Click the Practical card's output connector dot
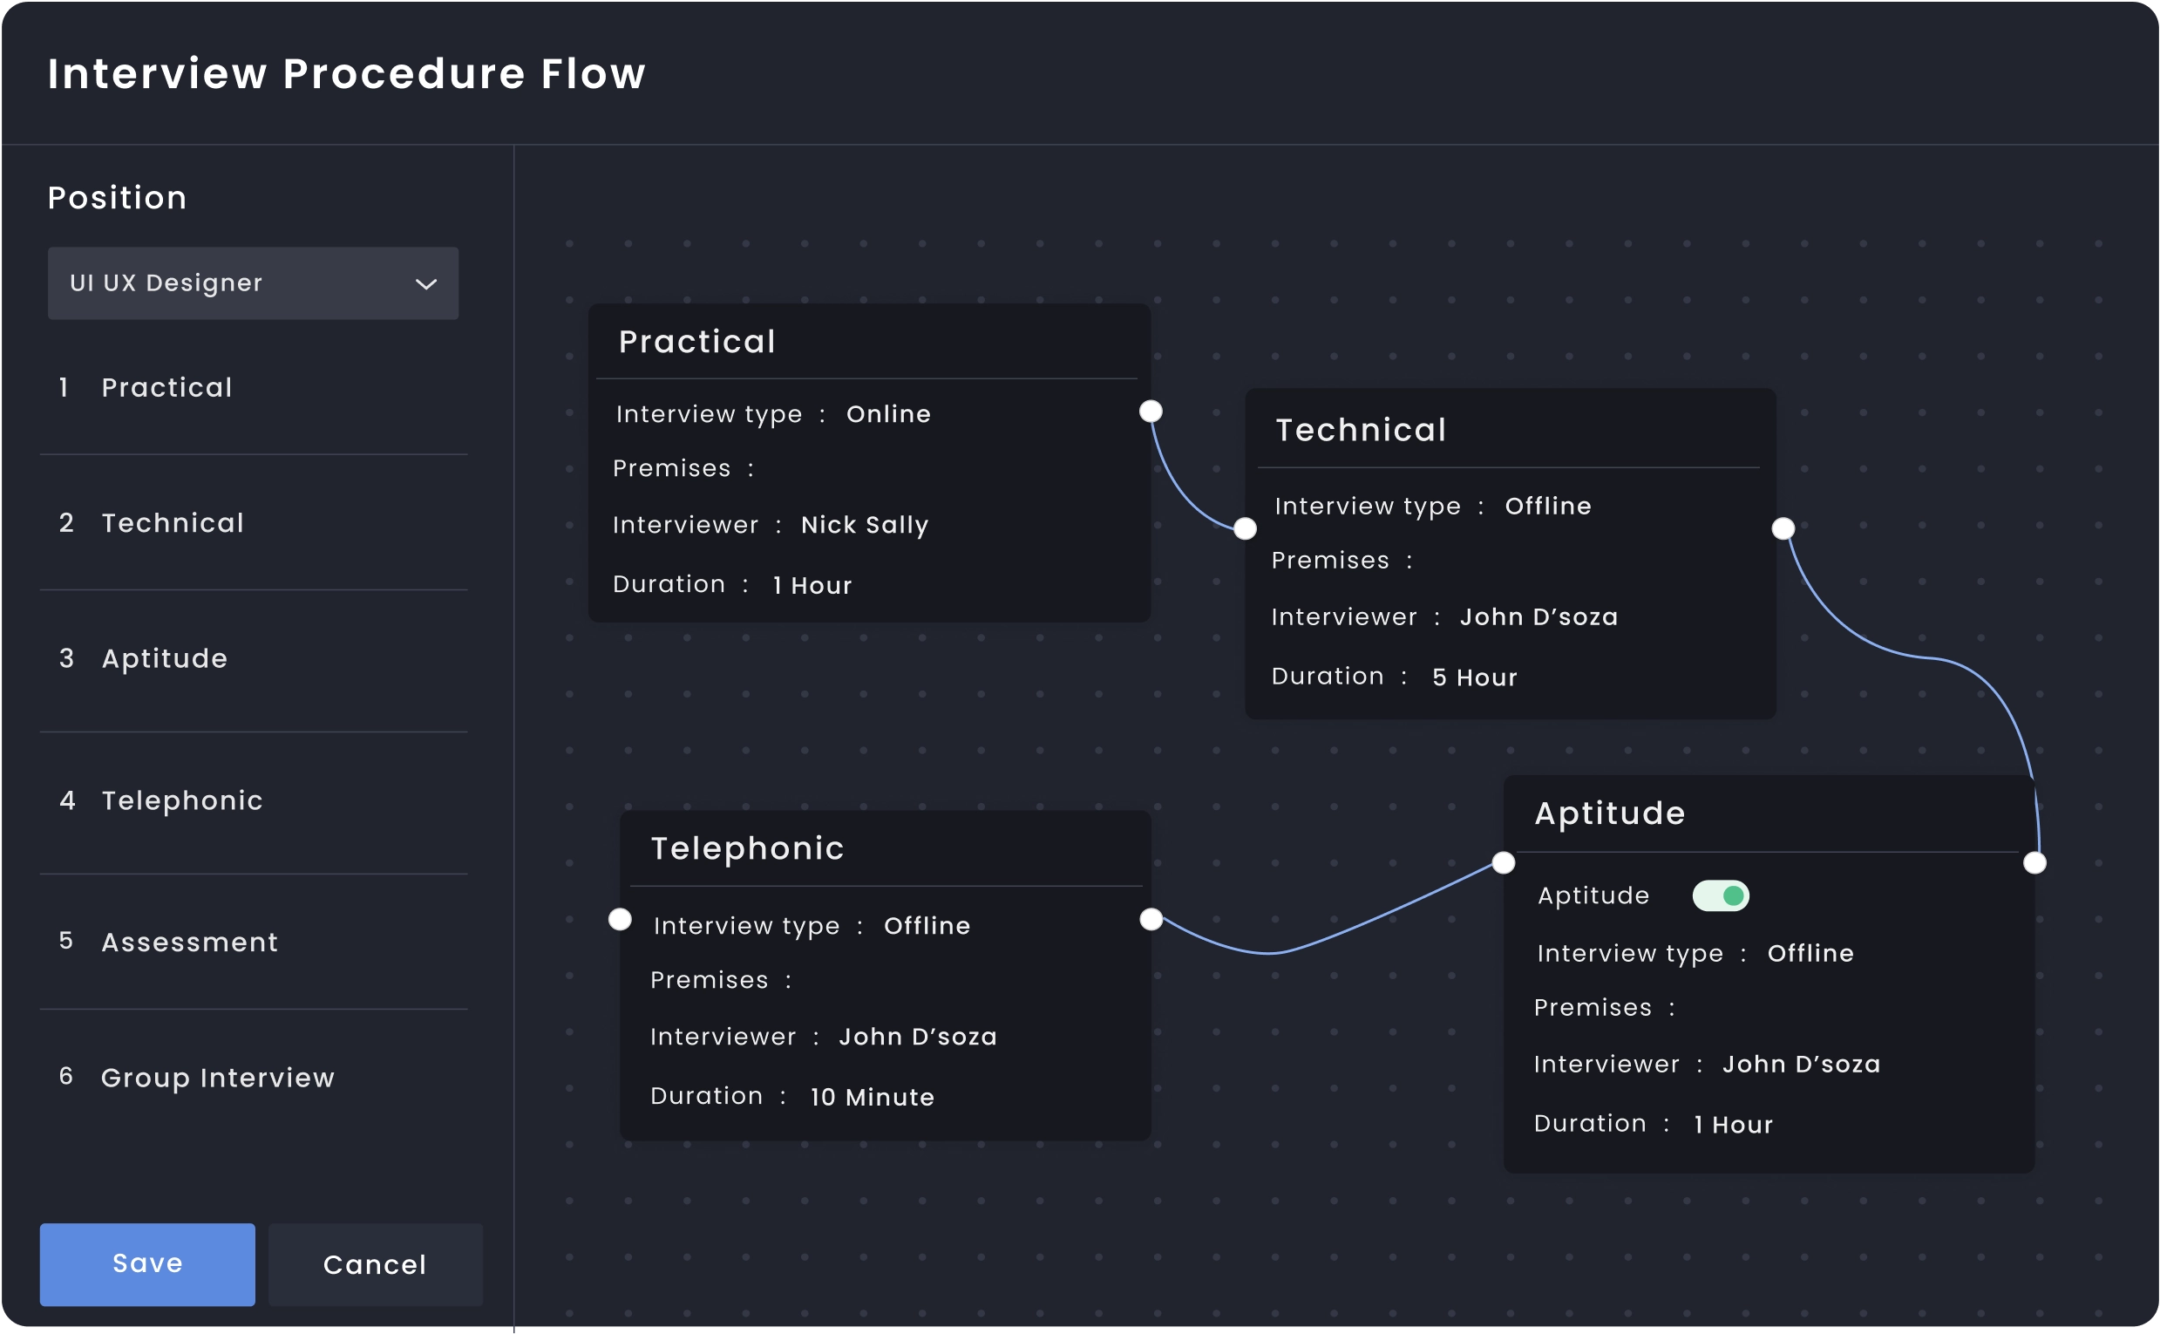2160x1334 pixels. pyautogui.click(x=1150, y=412)
